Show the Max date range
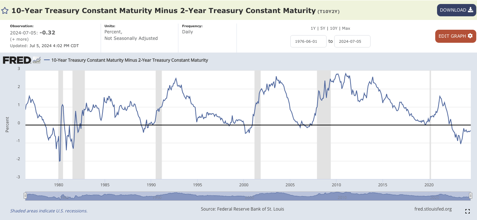Viewport: 477px width, 220px height. 346,28
